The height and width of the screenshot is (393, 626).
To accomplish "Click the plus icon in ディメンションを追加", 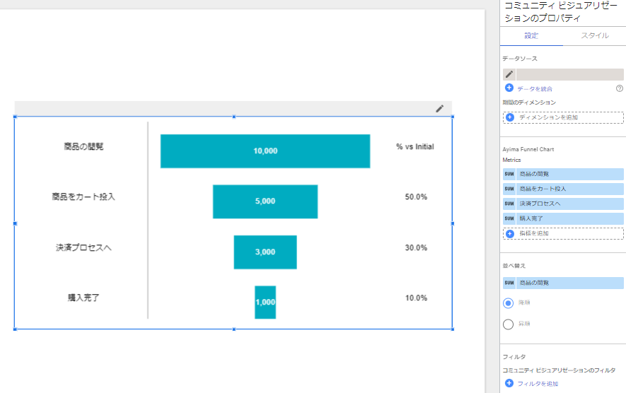I will coord(510,117).
